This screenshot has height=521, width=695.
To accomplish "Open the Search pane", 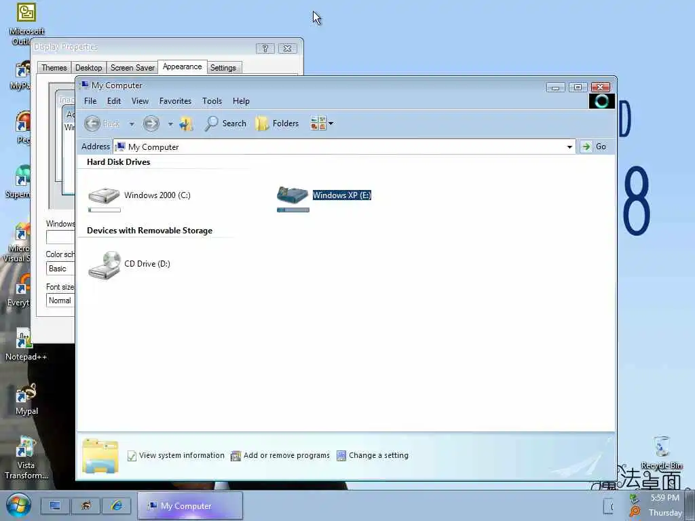I will click(225, 123).
